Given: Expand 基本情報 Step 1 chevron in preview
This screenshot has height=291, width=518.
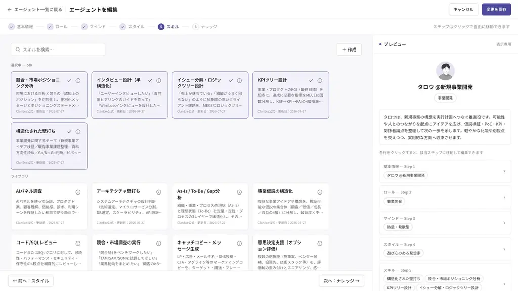Looking at the screenshot, I should pos(504,171).
